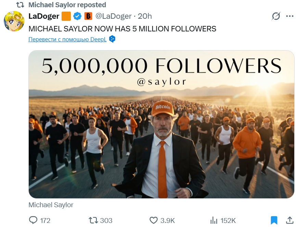
Task: Repost the tweet using the 303 repost icon
Action: [93, 220]
